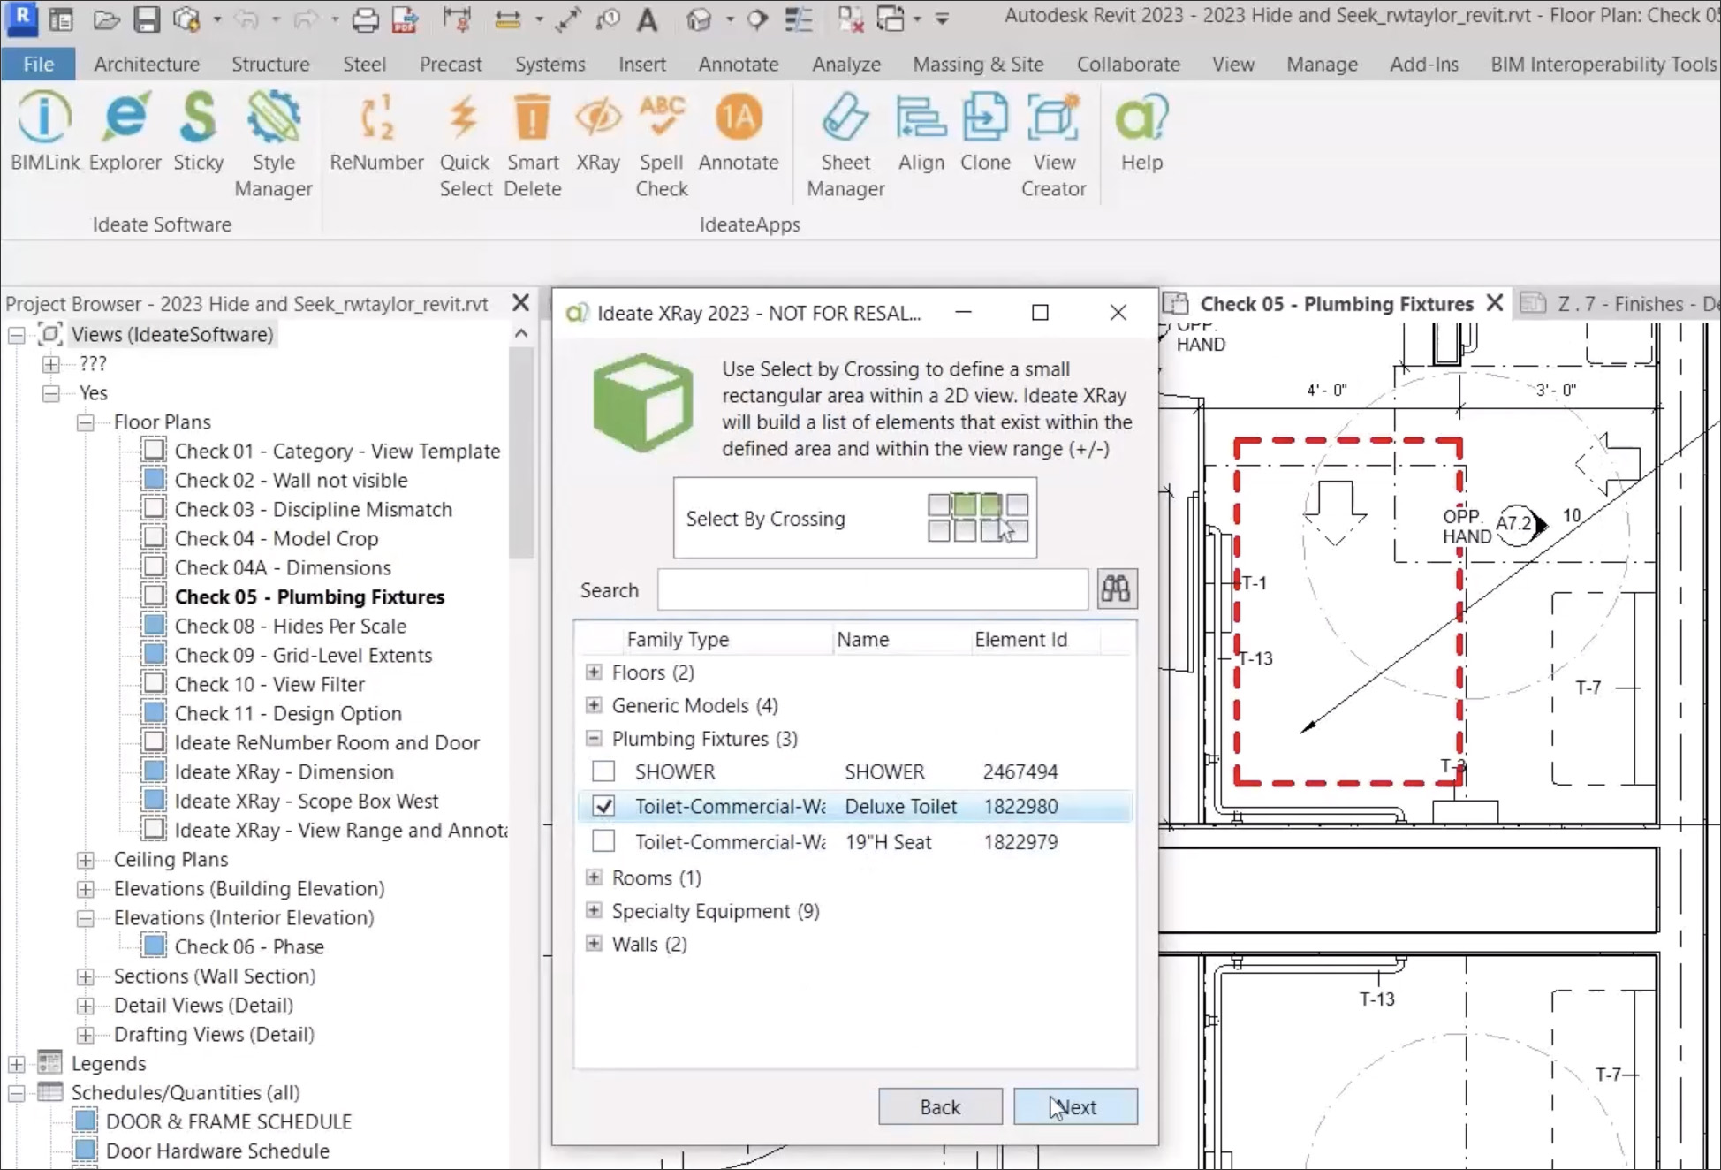Select Check 02 - Wall not visible view
1721x1170 pixels.
291,480
